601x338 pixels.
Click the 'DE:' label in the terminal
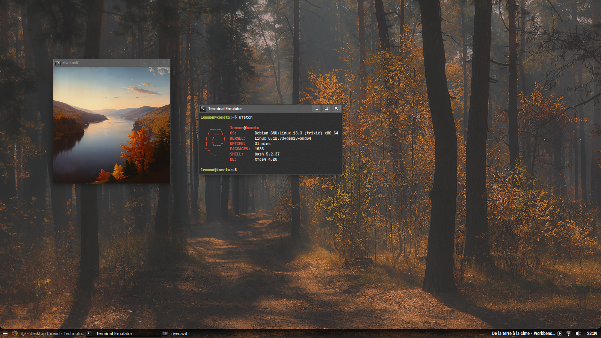coord(233,160)
